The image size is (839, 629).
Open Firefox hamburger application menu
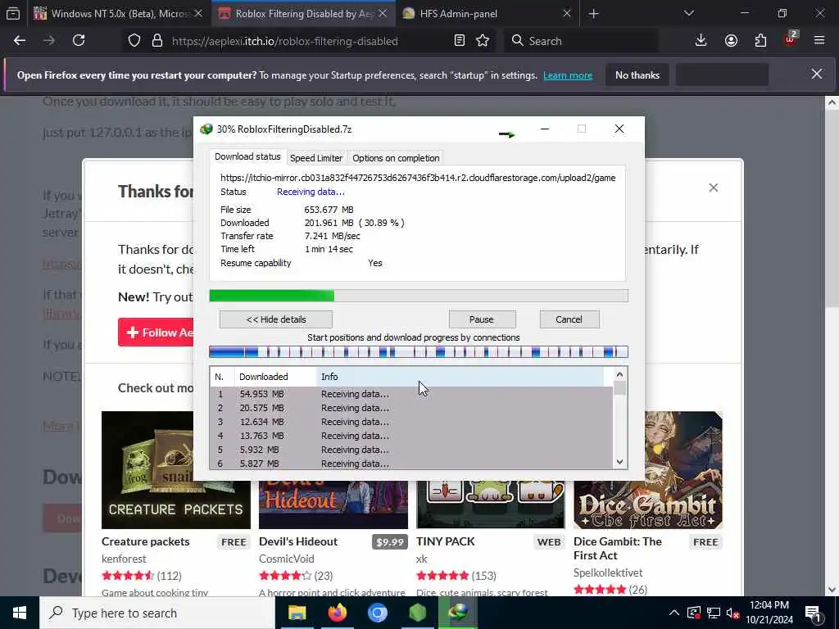coord(819,41)
